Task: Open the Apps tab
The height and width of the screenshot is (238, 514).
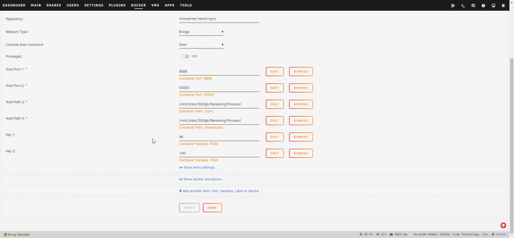Action: pyautogui.click(x=170, y=5)
